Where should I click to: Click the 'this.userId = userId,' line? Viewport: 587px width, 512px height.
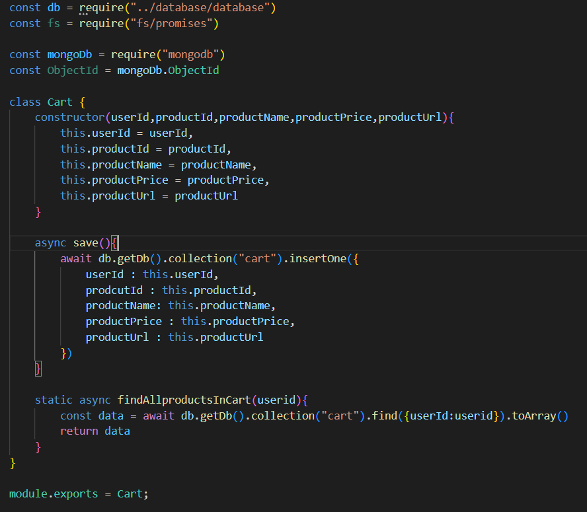coord(126,133)
